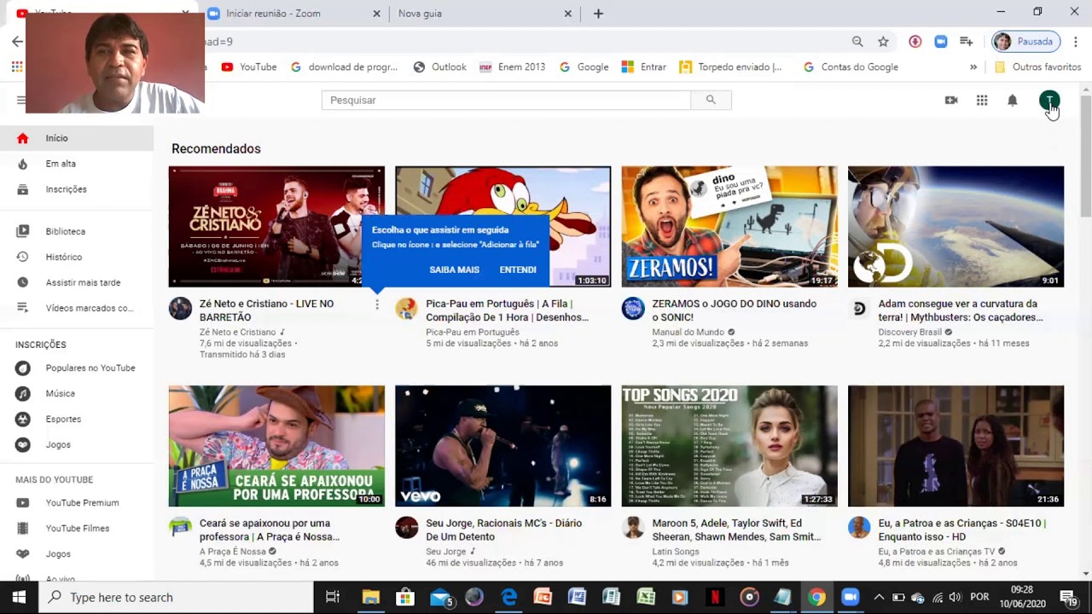The width and height of the screenshot is (1092, 614).
Task: Open Assistir mais tarde list
Action: (77, 282)
